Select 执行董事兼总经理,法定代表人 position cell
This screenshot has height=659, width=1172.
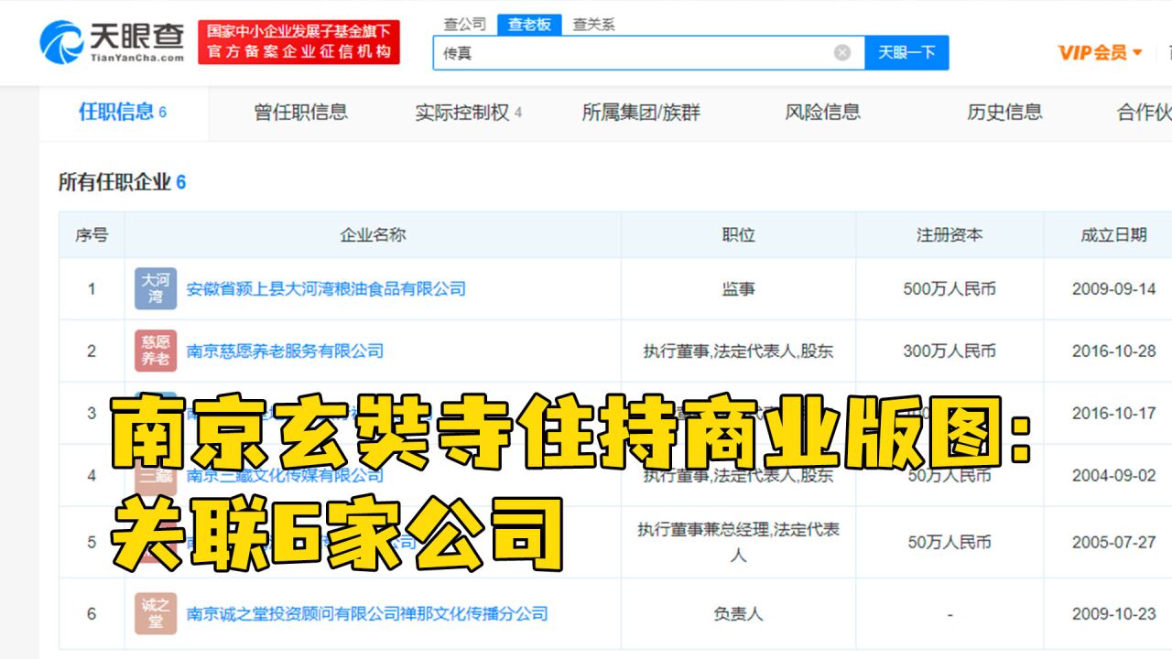[x=738, y=542]
